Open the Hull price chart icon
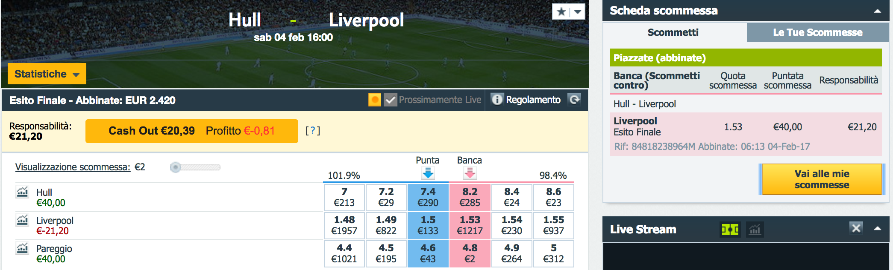The height and width of the screenshot is (270, 893). tap(22, 192)
